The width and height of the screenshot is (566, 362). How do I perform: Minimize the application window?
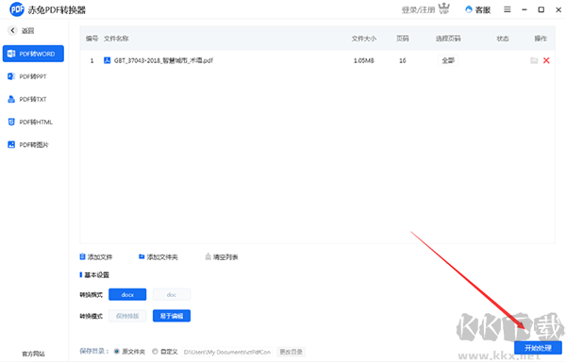(x=524, y=9)
